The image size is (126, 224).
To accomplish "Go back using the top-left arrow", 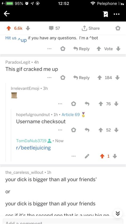I will click(x=7, y=14).
